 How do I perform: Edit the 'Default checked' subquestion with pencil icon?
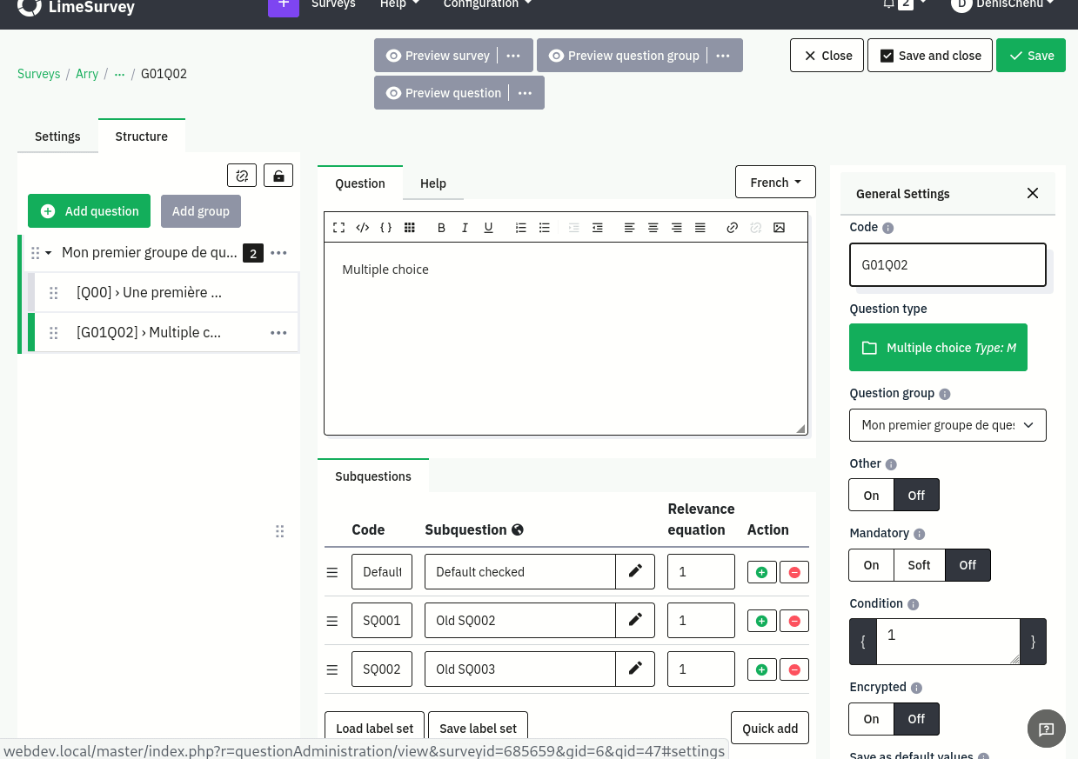(635, 571)
